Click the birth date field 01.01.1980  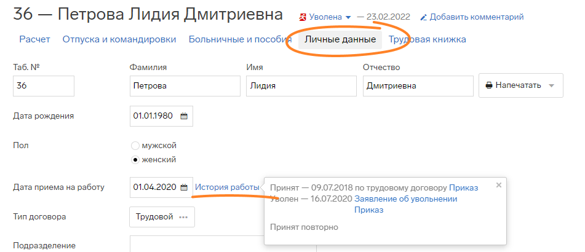(x=161, y=116)
